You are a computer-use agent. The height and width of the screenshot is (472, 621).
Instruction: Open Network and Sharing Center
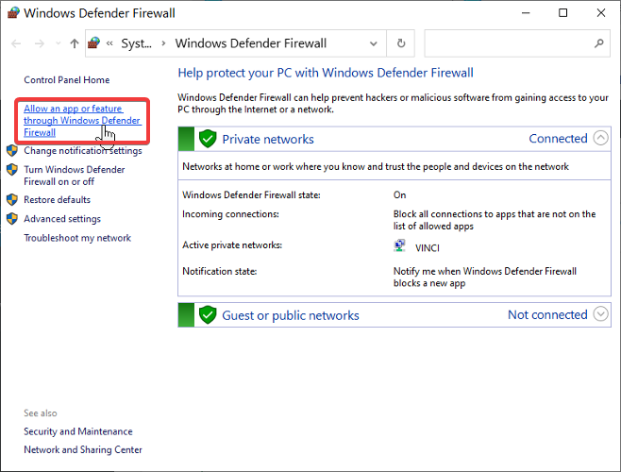(x=83, y=449)
